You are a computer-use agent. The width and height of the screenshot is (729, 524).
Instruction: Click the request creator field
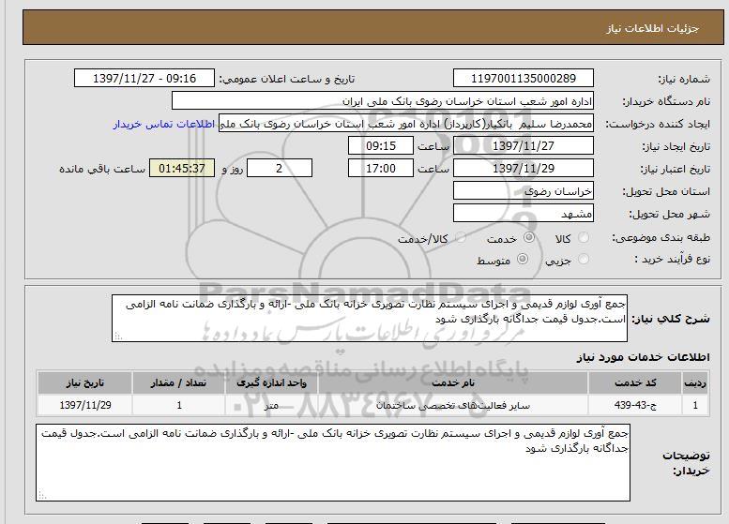406,124
